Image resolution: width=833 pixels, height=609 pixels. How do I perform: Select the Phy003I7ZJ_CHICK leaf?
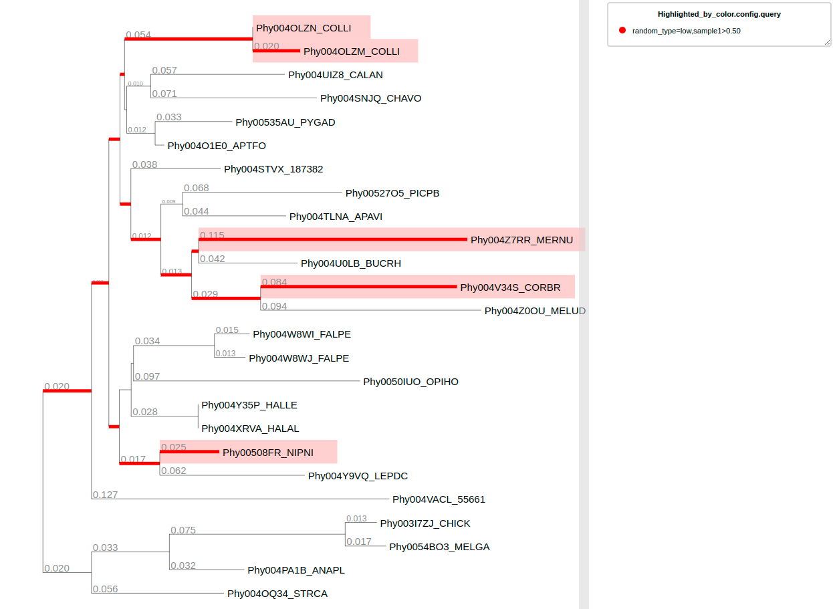(x=426, y=523)
